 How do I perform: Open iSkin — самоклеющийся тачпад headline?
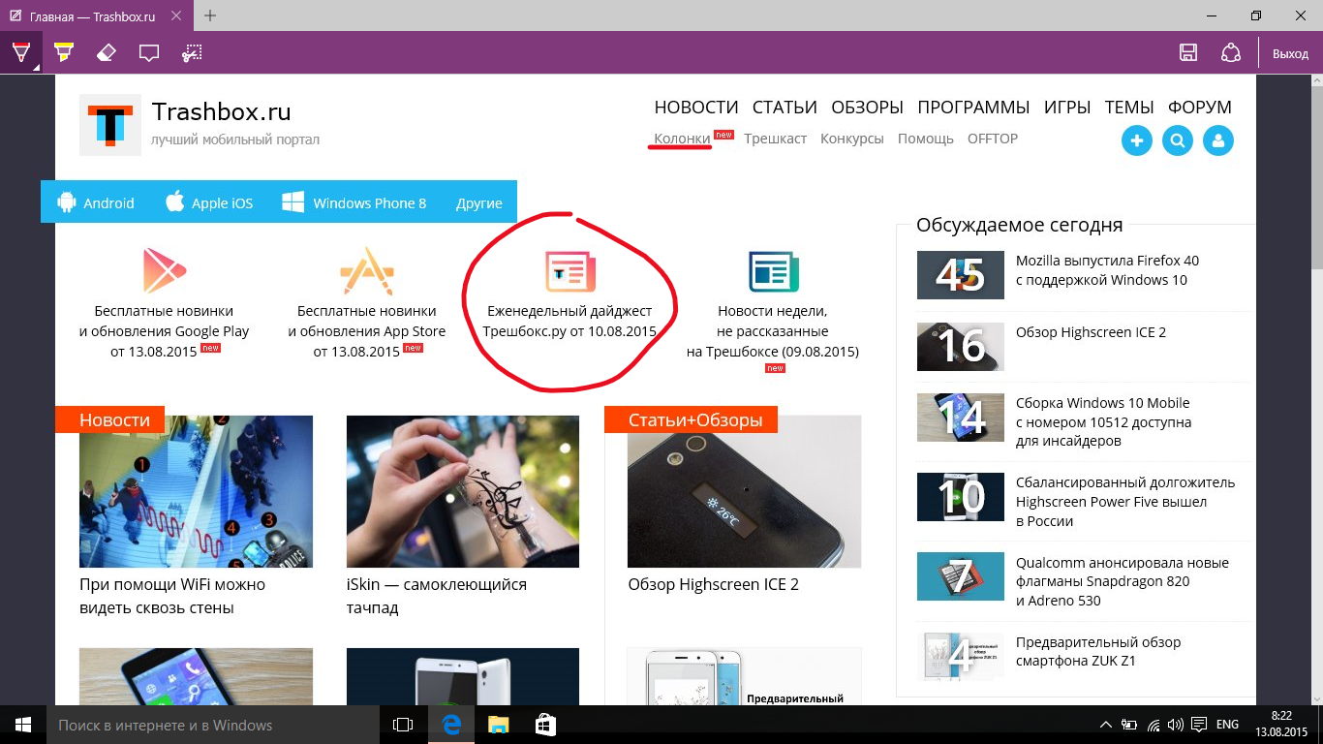pos(437,596)
